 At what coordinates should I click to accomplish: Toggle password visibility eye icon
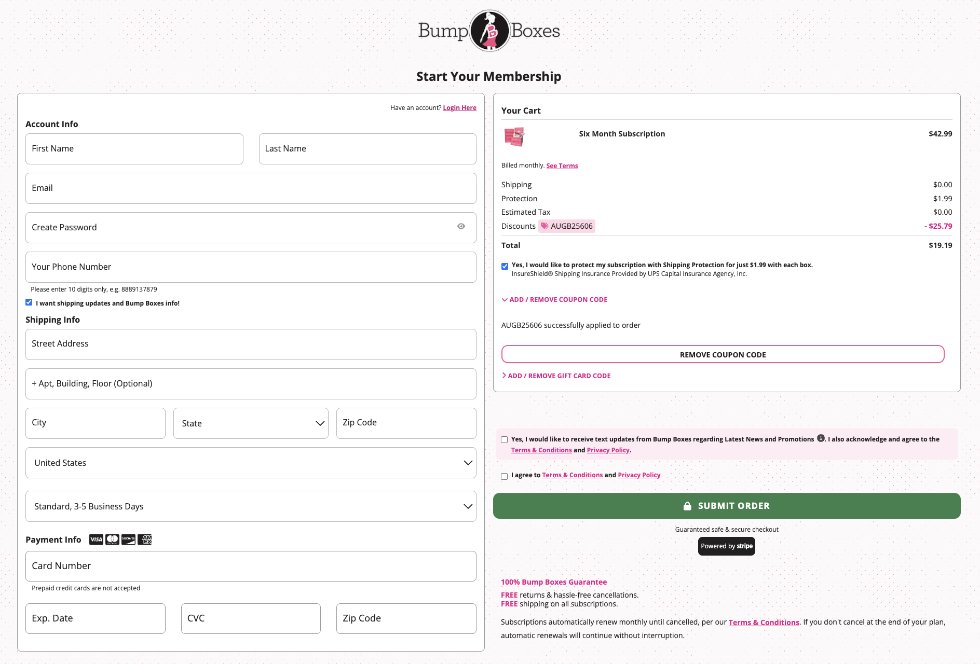point(461,226)
